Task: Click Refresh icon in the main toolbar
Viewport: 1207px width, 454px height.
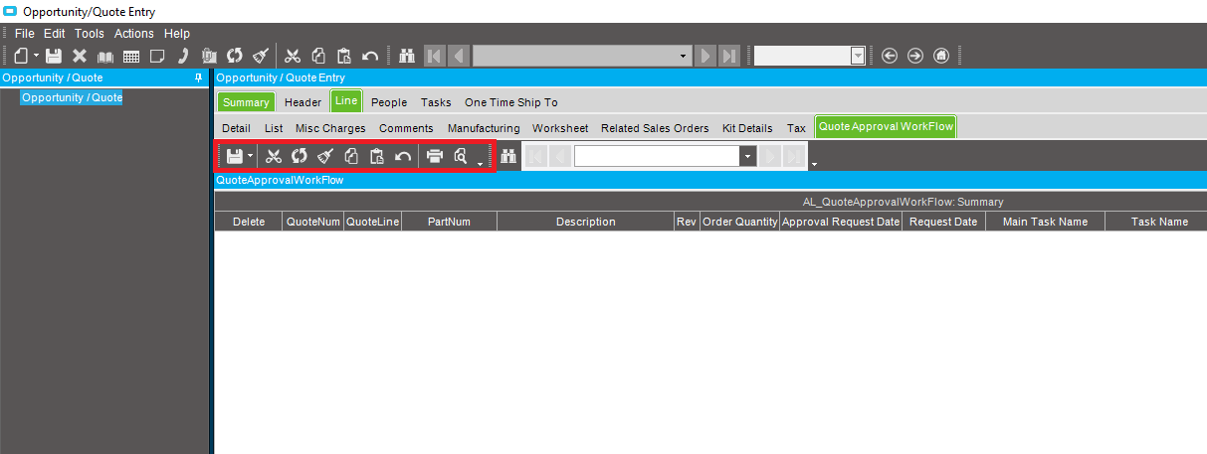Action: [x=235, y=56]
